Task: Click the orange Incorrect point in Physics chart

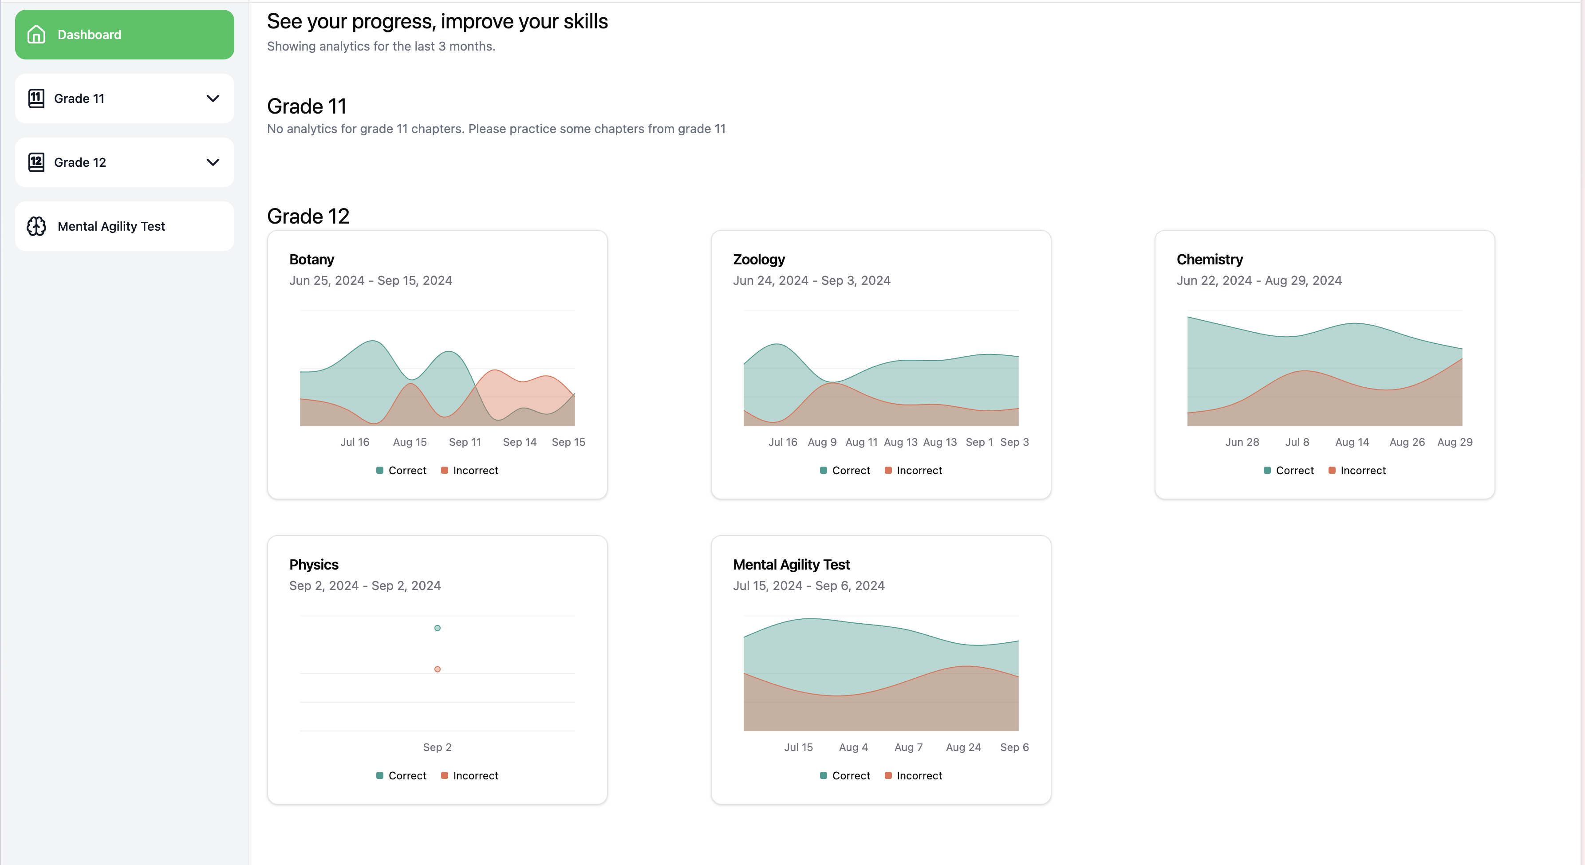Action: click(x=438, y=669)
